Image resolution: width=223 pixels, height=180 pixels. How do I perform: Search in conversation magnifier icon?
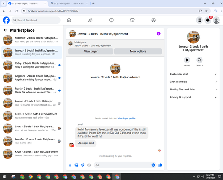(199, 60)
